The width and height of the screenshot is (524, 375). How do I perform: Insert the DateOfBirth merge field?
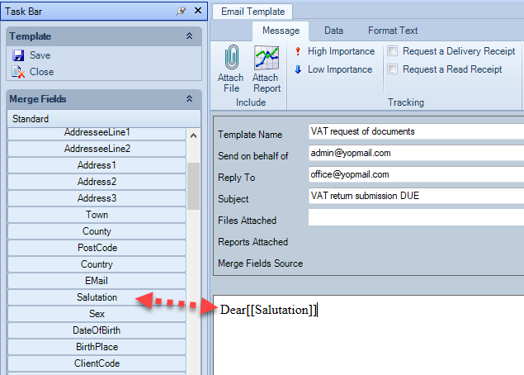pos(97,330)
